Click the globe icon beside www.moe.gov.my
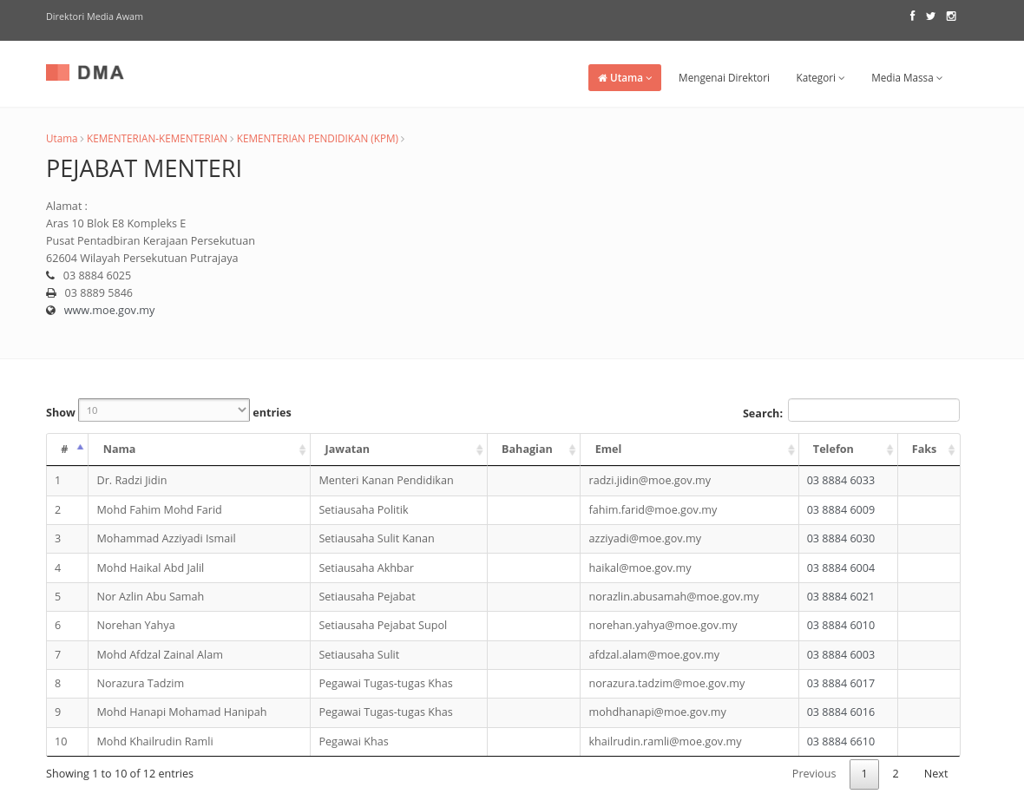Image resolution: width=1024 pixels, height=807 pixels. pyautogui.click(x=51, y=310)
